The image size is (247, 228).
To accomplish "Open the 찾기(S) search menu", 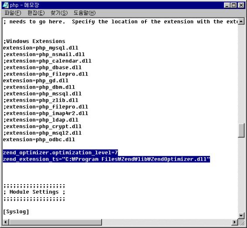I will click(59, 13).
